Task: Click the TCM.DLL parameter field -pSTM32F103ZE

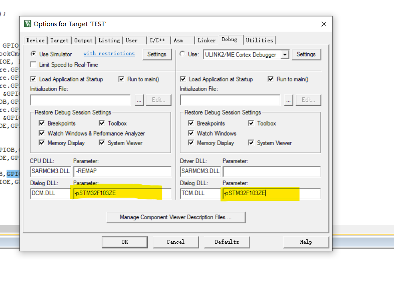Action: 272,194
